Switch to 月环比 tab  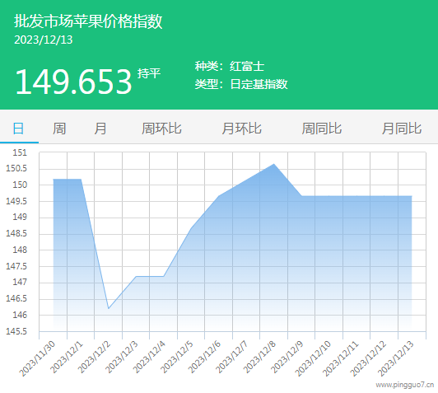[241, 129]
